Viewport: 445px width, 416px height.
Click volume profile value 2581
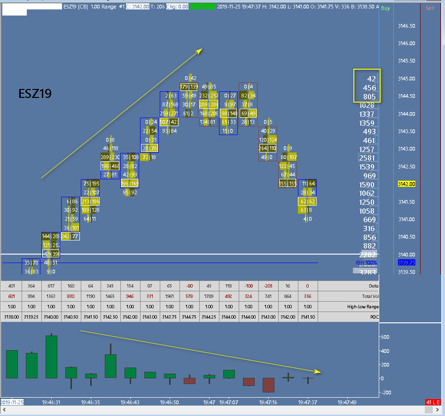[367, 158]
